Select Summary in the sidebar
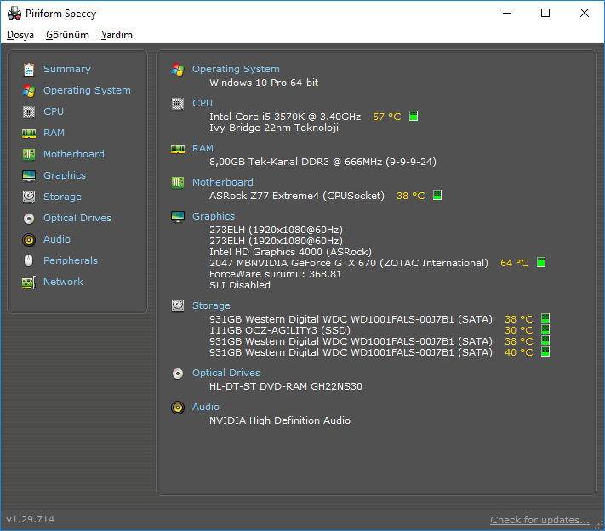The height and width of the screenshot is (531, 605). coord(67,69)
